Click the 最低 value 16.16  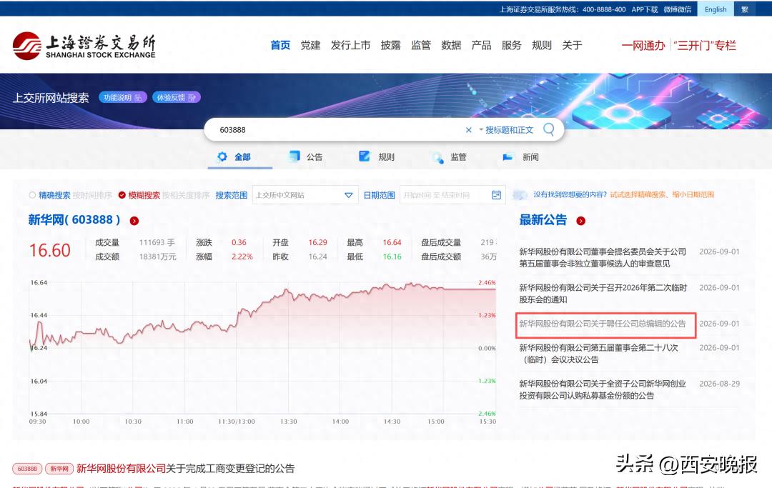392,257
